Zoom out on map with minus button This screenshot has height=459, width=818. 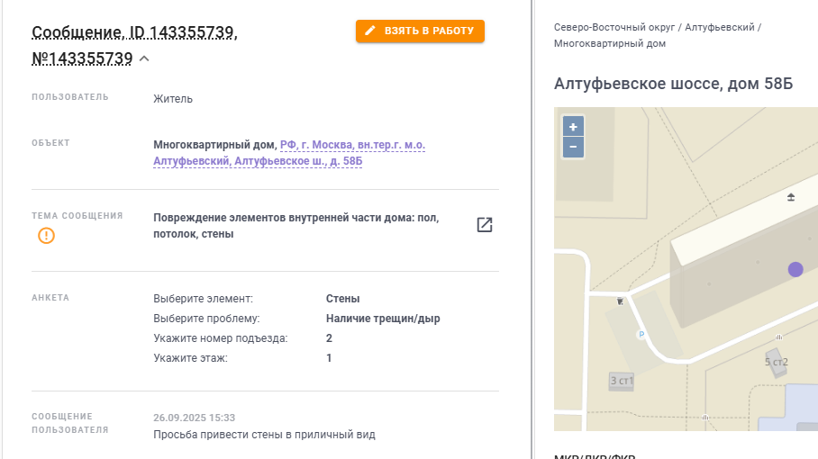tap(573, 147)
